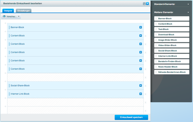Click the drag handle of Banner-Block row
Viewport: 193px width, 122px height.
[9, 27]
